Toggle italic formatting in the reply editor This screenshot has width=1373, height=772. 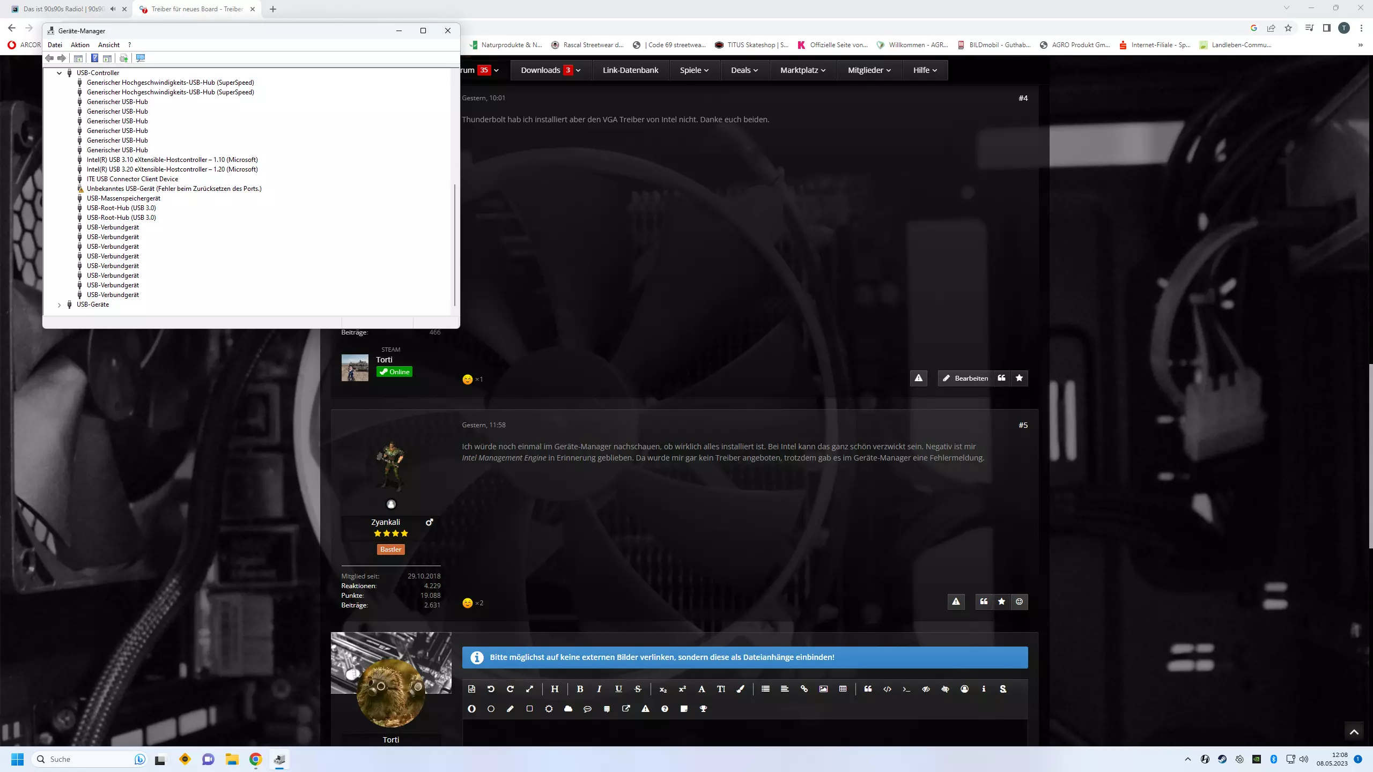599,689
